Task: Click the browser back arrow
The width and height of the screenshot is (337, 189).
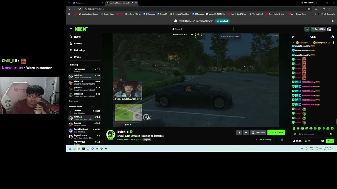Action: pos(70,9)
